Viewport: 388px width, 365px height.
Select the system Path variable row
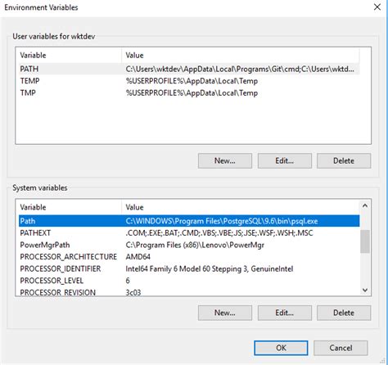click(189, 221)
